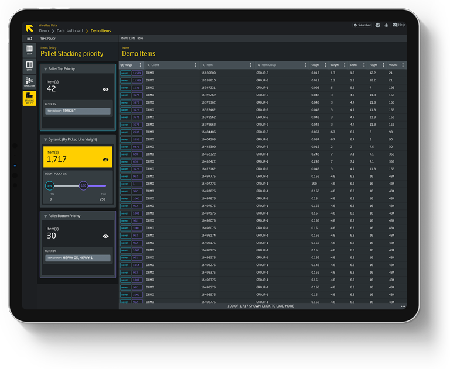Image resolution: width=450 pixels, height=369 pixels.
Task: Click the Qty Range column header
Action: (127, 65)
